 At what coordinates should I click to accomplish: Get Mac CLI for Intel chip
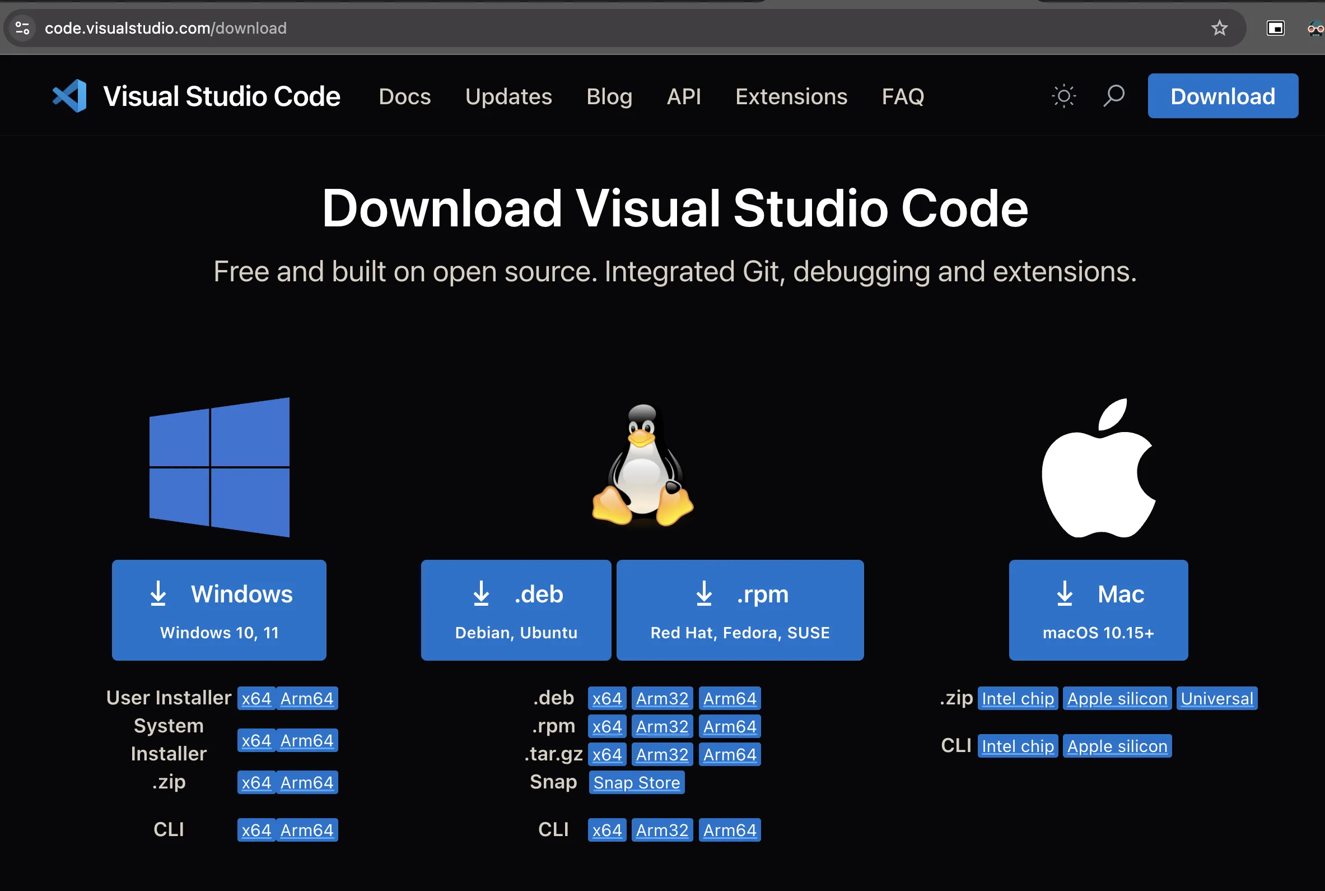(x=1018, y=746)
